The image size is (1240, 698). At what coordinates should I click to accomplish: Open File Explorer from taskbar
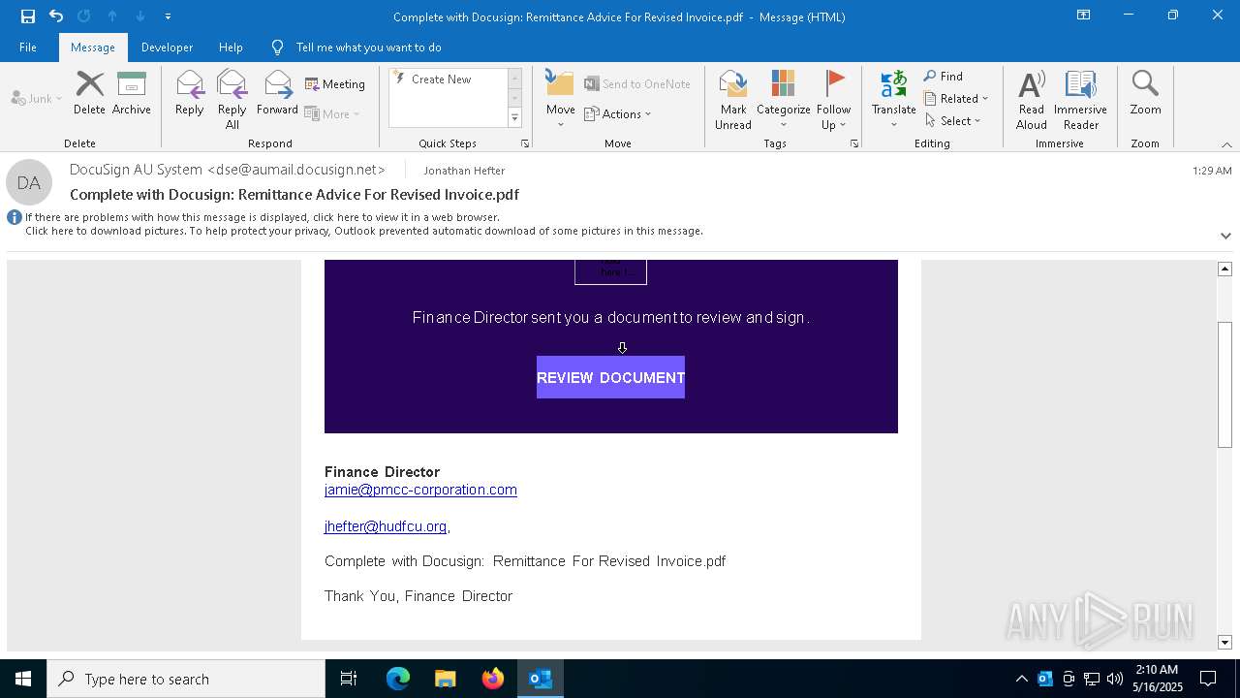click(446, 679)
